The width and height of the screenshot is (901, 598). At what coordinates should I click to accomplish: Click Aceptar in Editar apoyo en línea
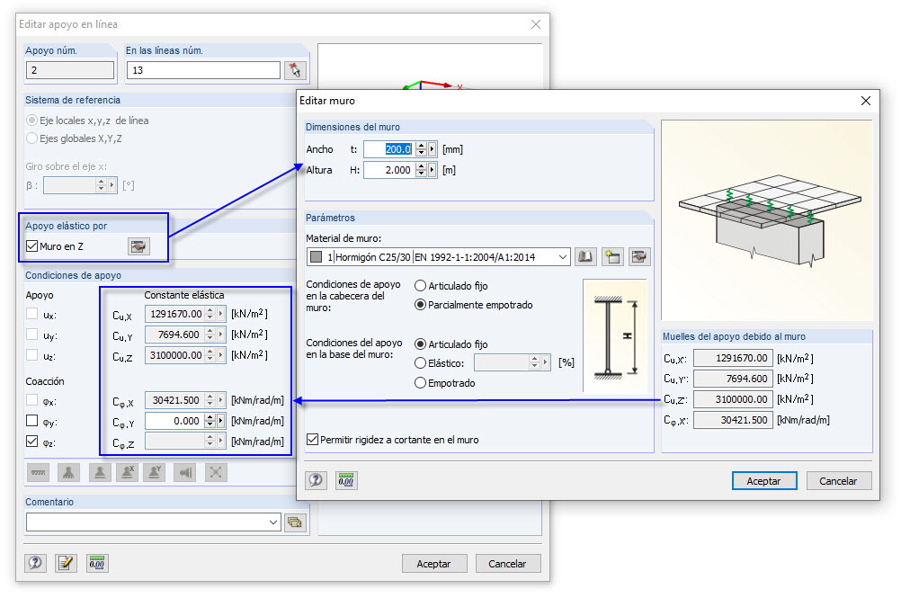433,564
